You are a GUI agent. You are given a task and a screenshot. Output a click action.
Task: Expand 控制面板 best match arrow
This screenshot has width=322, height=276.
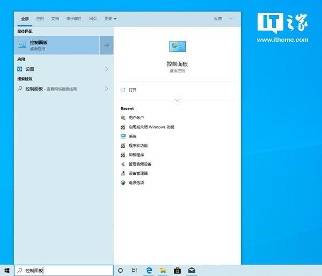(x=106, y=45)
